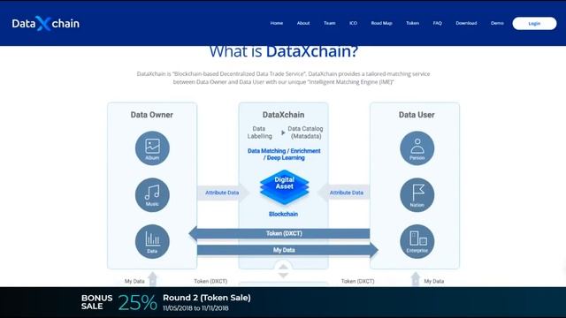
Task: Click the DataXchain center panel title
Action: [283, 115]
